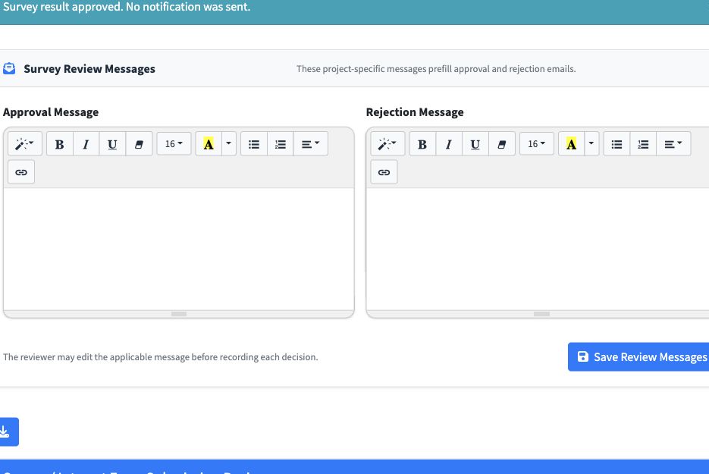Click the Survey Review Messages heading

point(89,69)
